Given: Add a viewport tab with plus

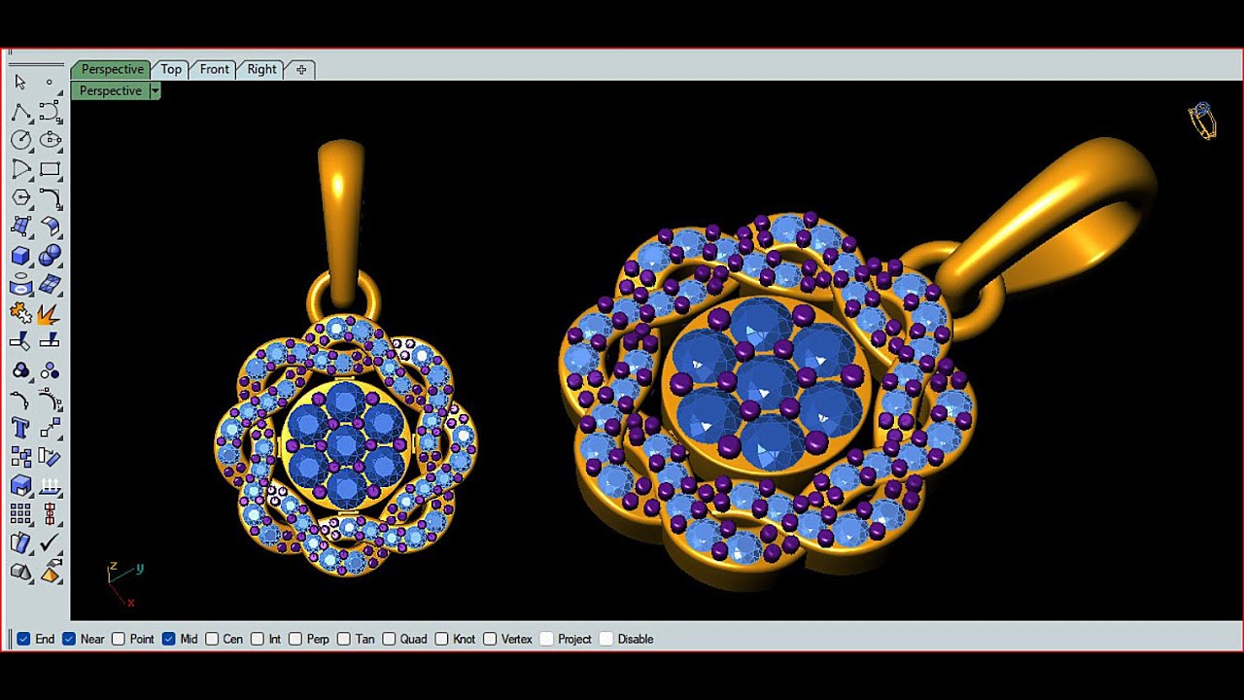Looking at the screenshot, I should point(301,69).
